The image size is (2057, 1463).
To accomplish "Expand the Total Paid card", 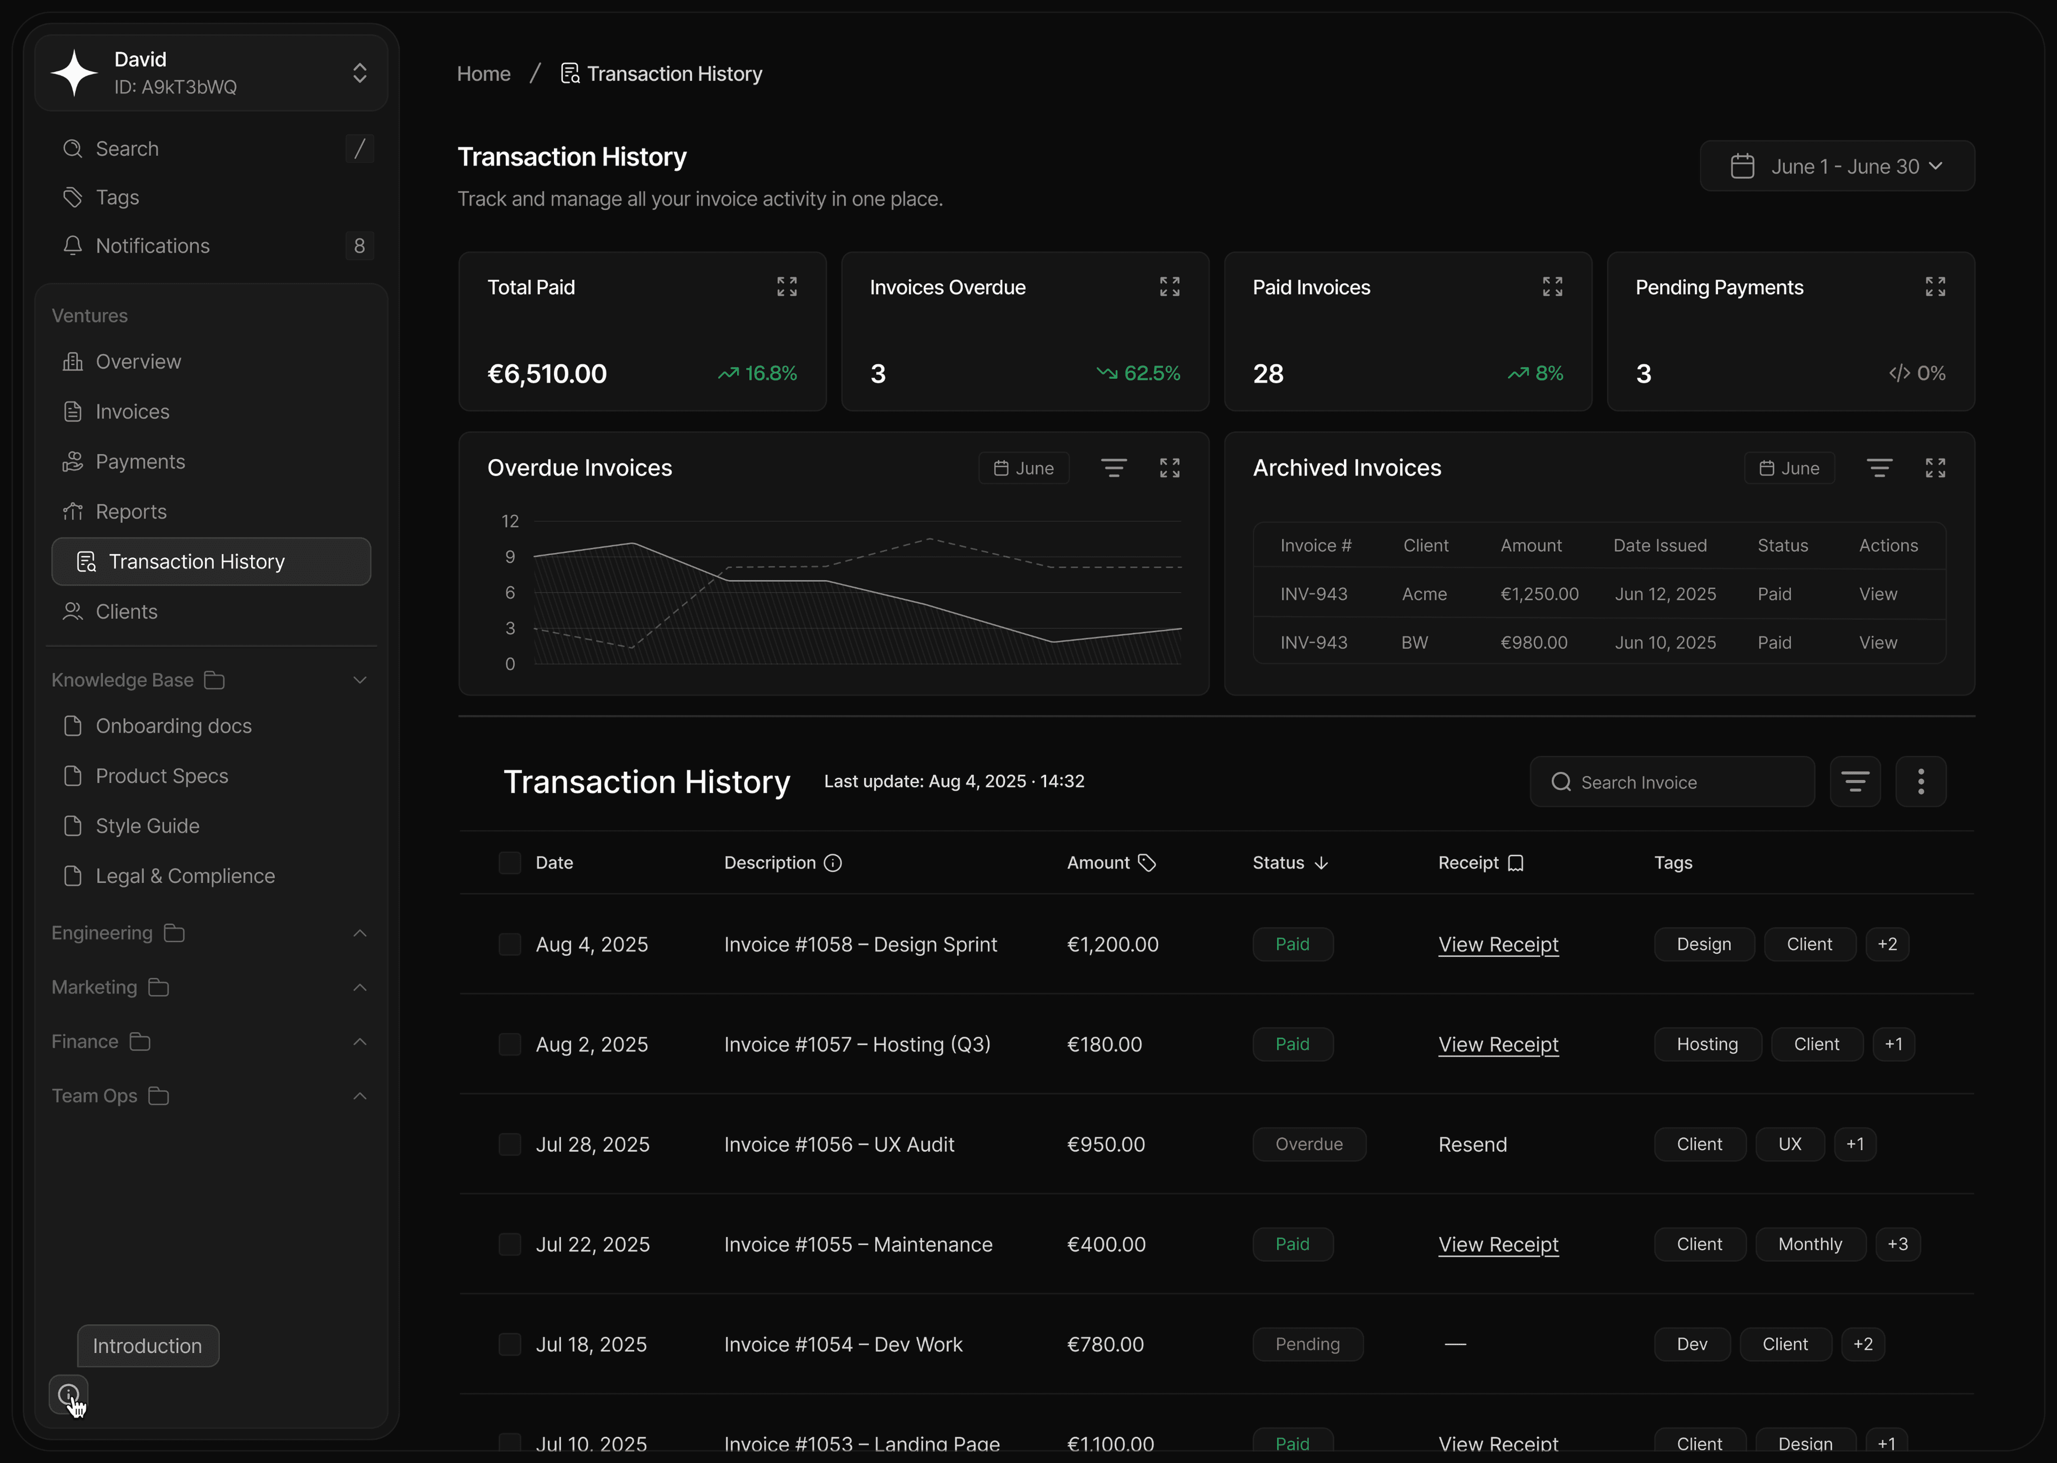I will (786, 287).
